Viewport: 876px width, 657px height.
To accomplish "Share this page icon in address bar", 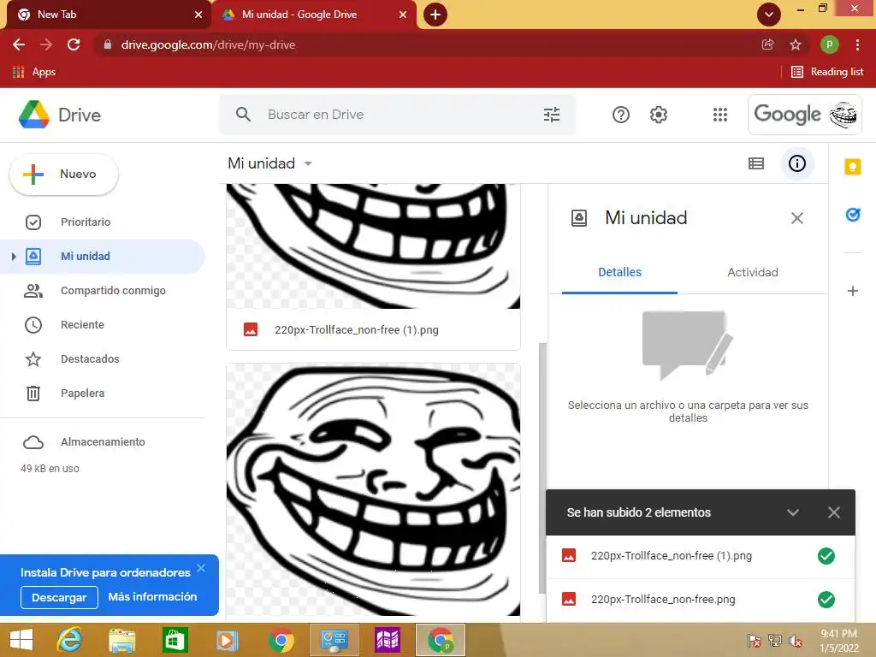I will coord(767,44).
